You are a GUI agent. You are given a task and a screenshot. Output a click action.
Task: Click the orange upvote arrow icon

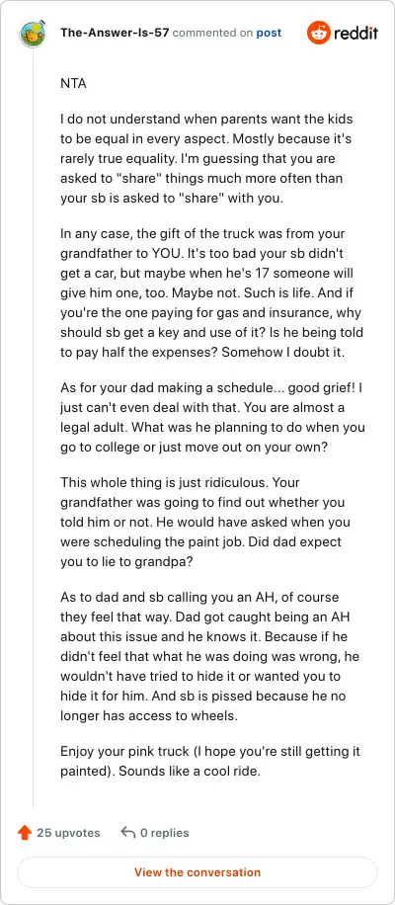click(25, 832)
